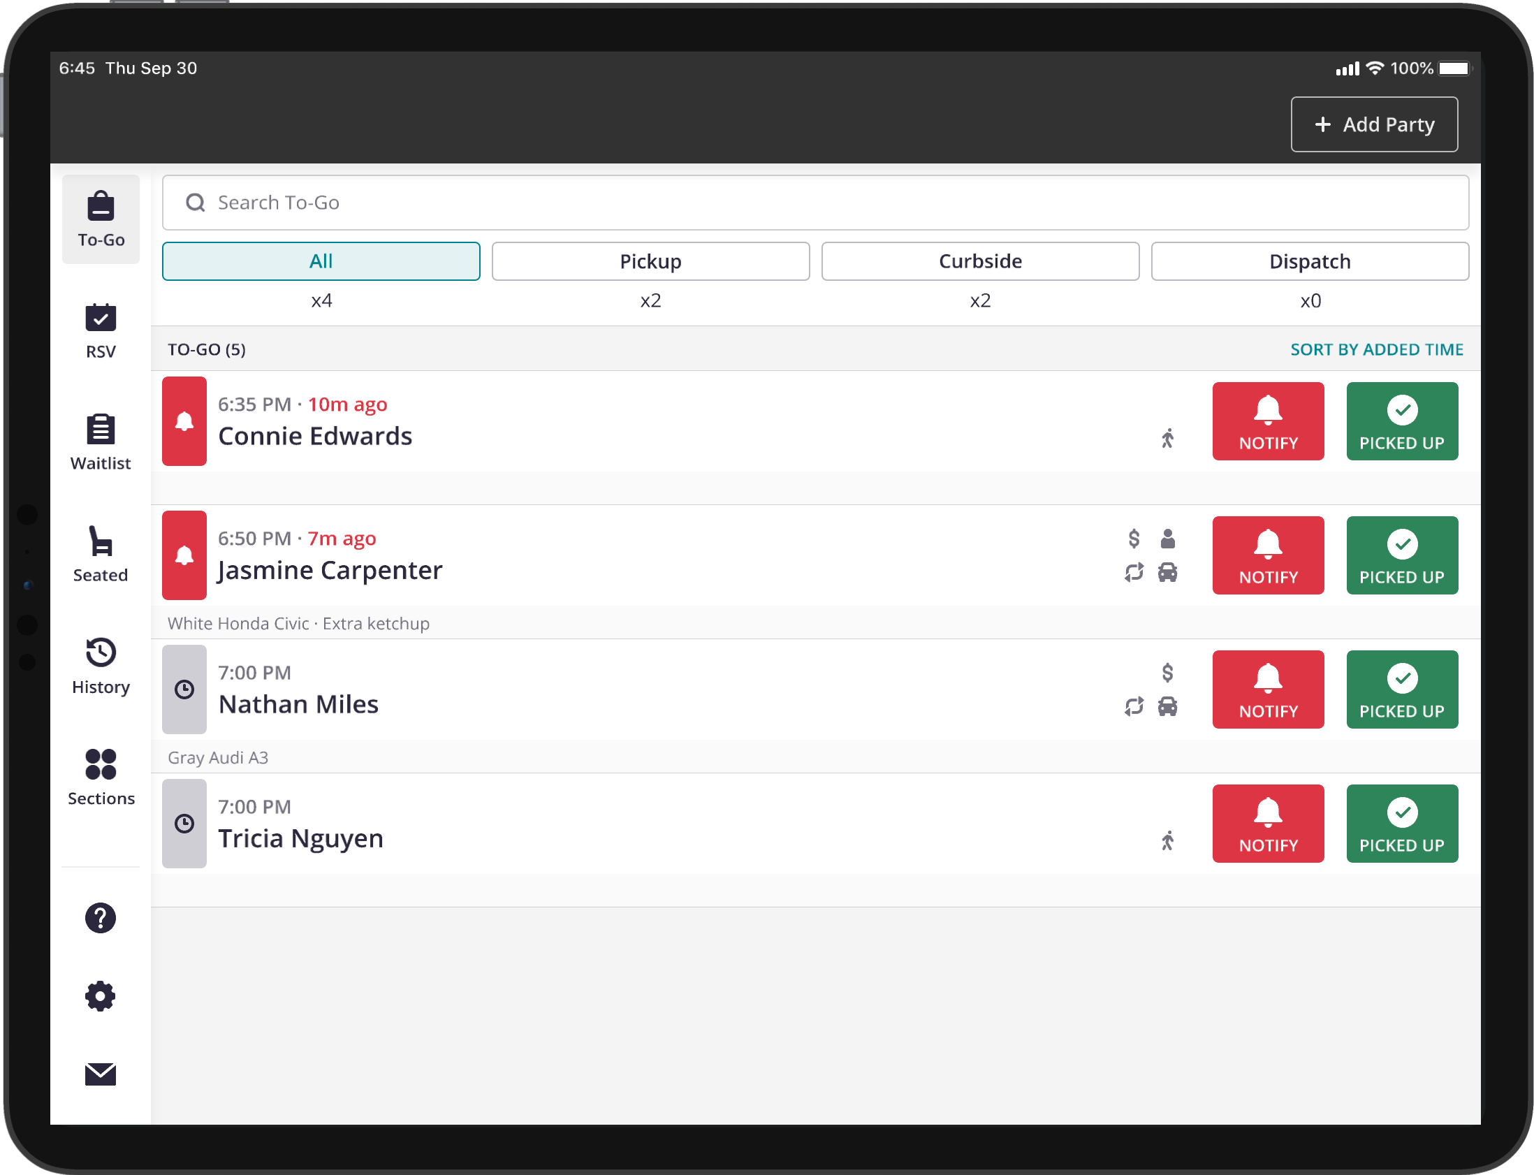Open the Seated view
The image size is (1534, 1175).
(101, 555)
